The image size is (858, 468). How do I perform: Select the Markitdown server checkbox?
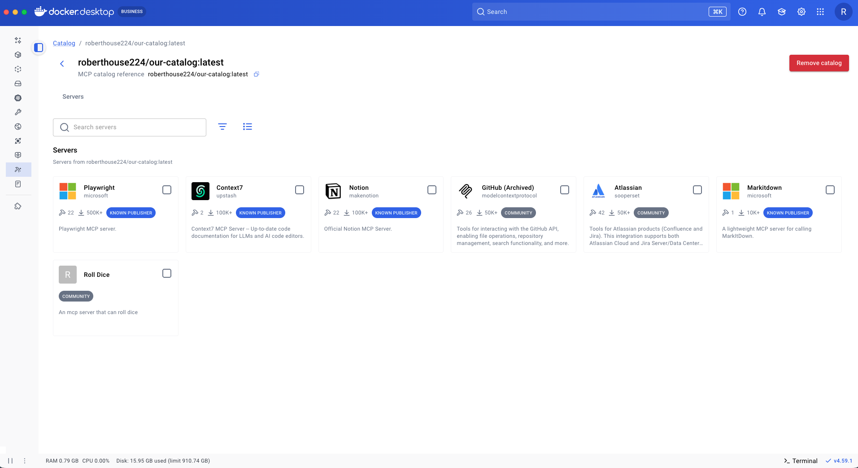click(830, 190)
